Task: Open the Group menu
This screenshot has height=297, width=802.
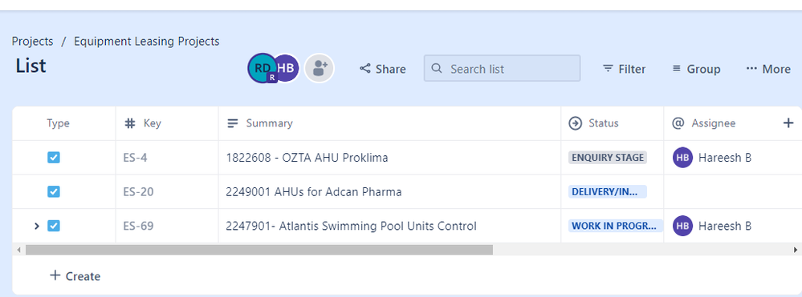Action: click(x=696, y=69)
